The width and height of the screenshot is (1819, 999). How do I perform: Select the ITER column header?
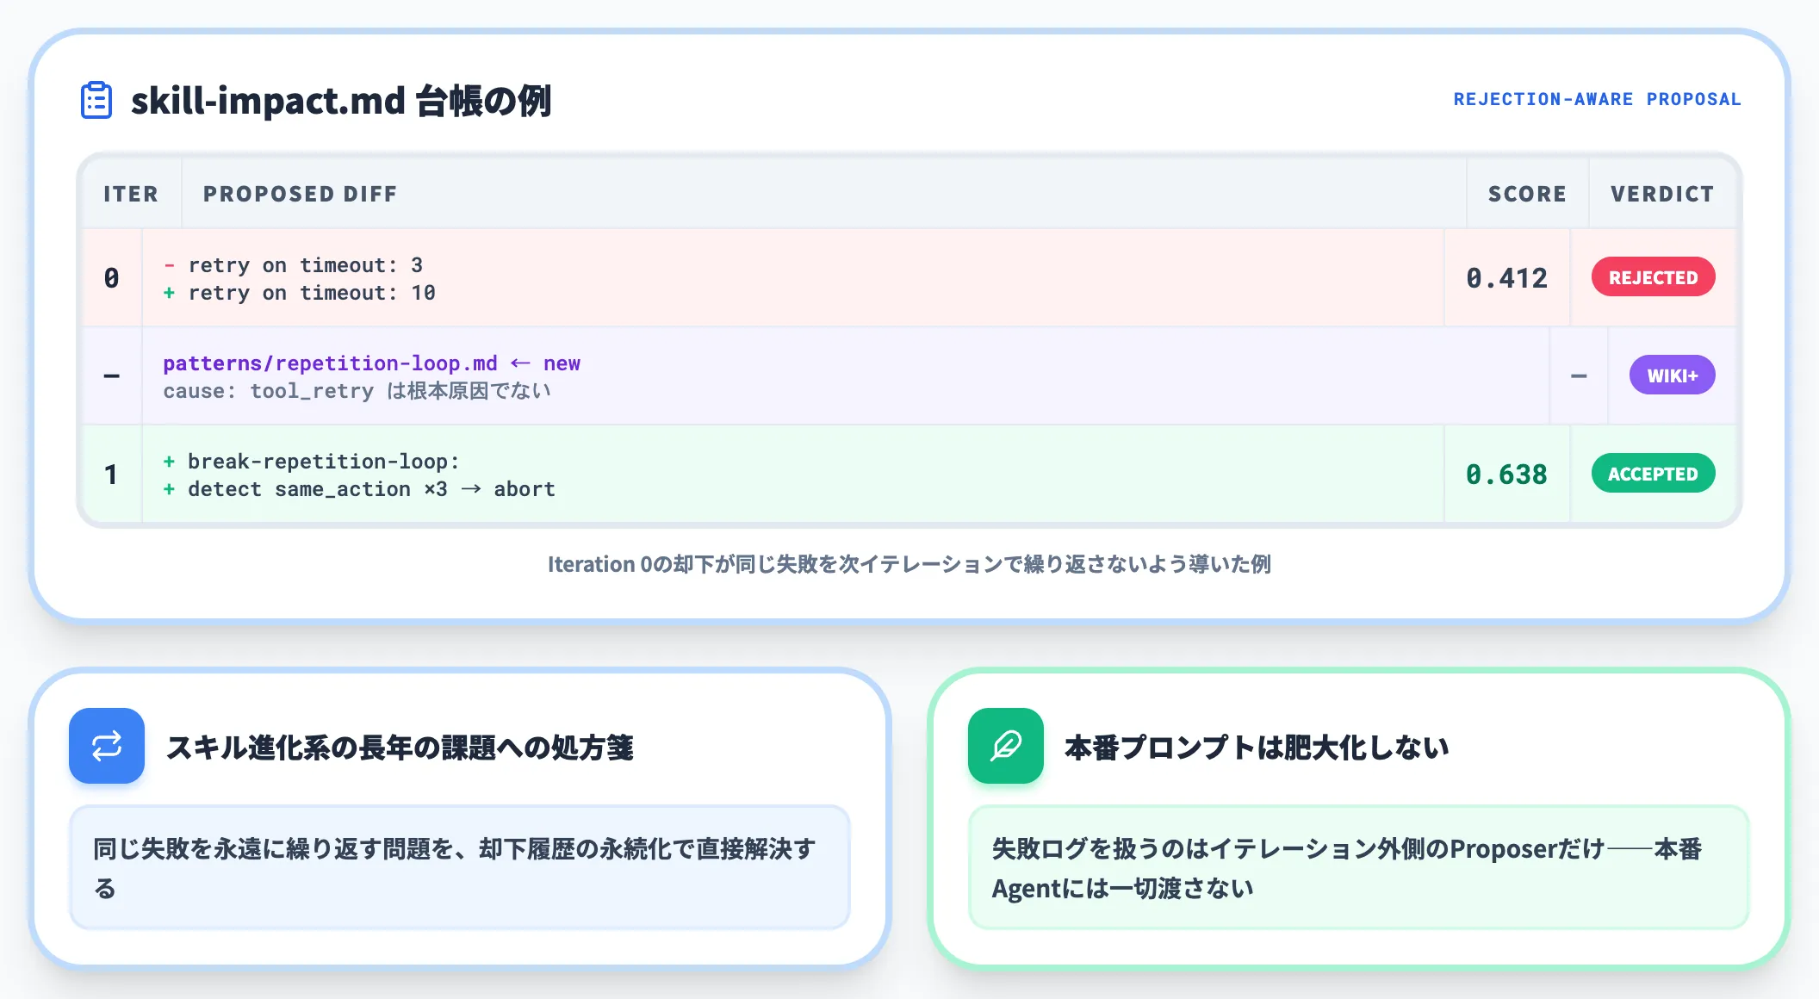coord(131,194)
